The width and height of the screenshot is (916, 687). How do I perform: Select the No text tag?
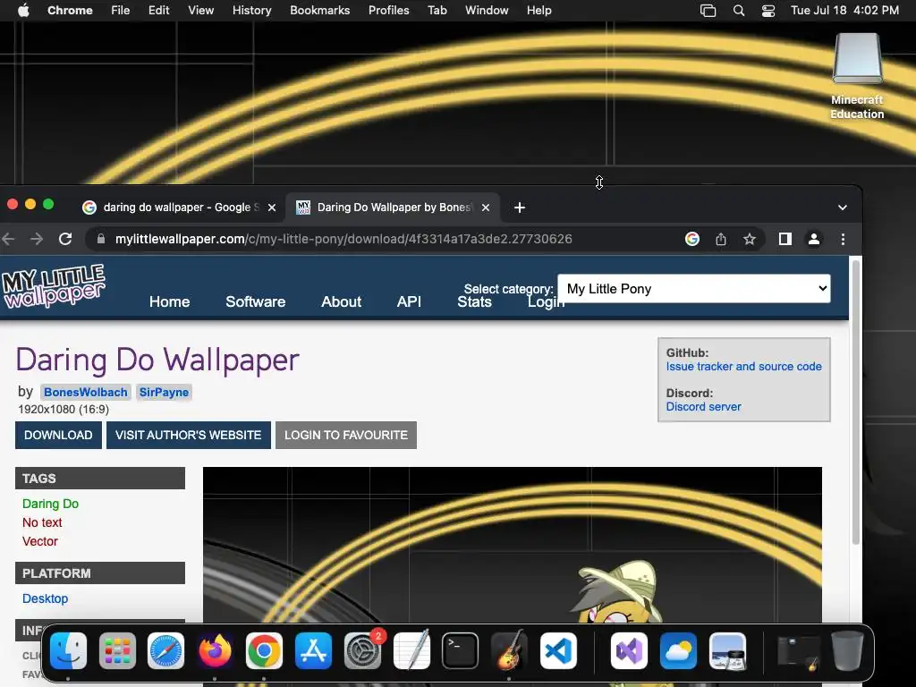coord(42,522)
